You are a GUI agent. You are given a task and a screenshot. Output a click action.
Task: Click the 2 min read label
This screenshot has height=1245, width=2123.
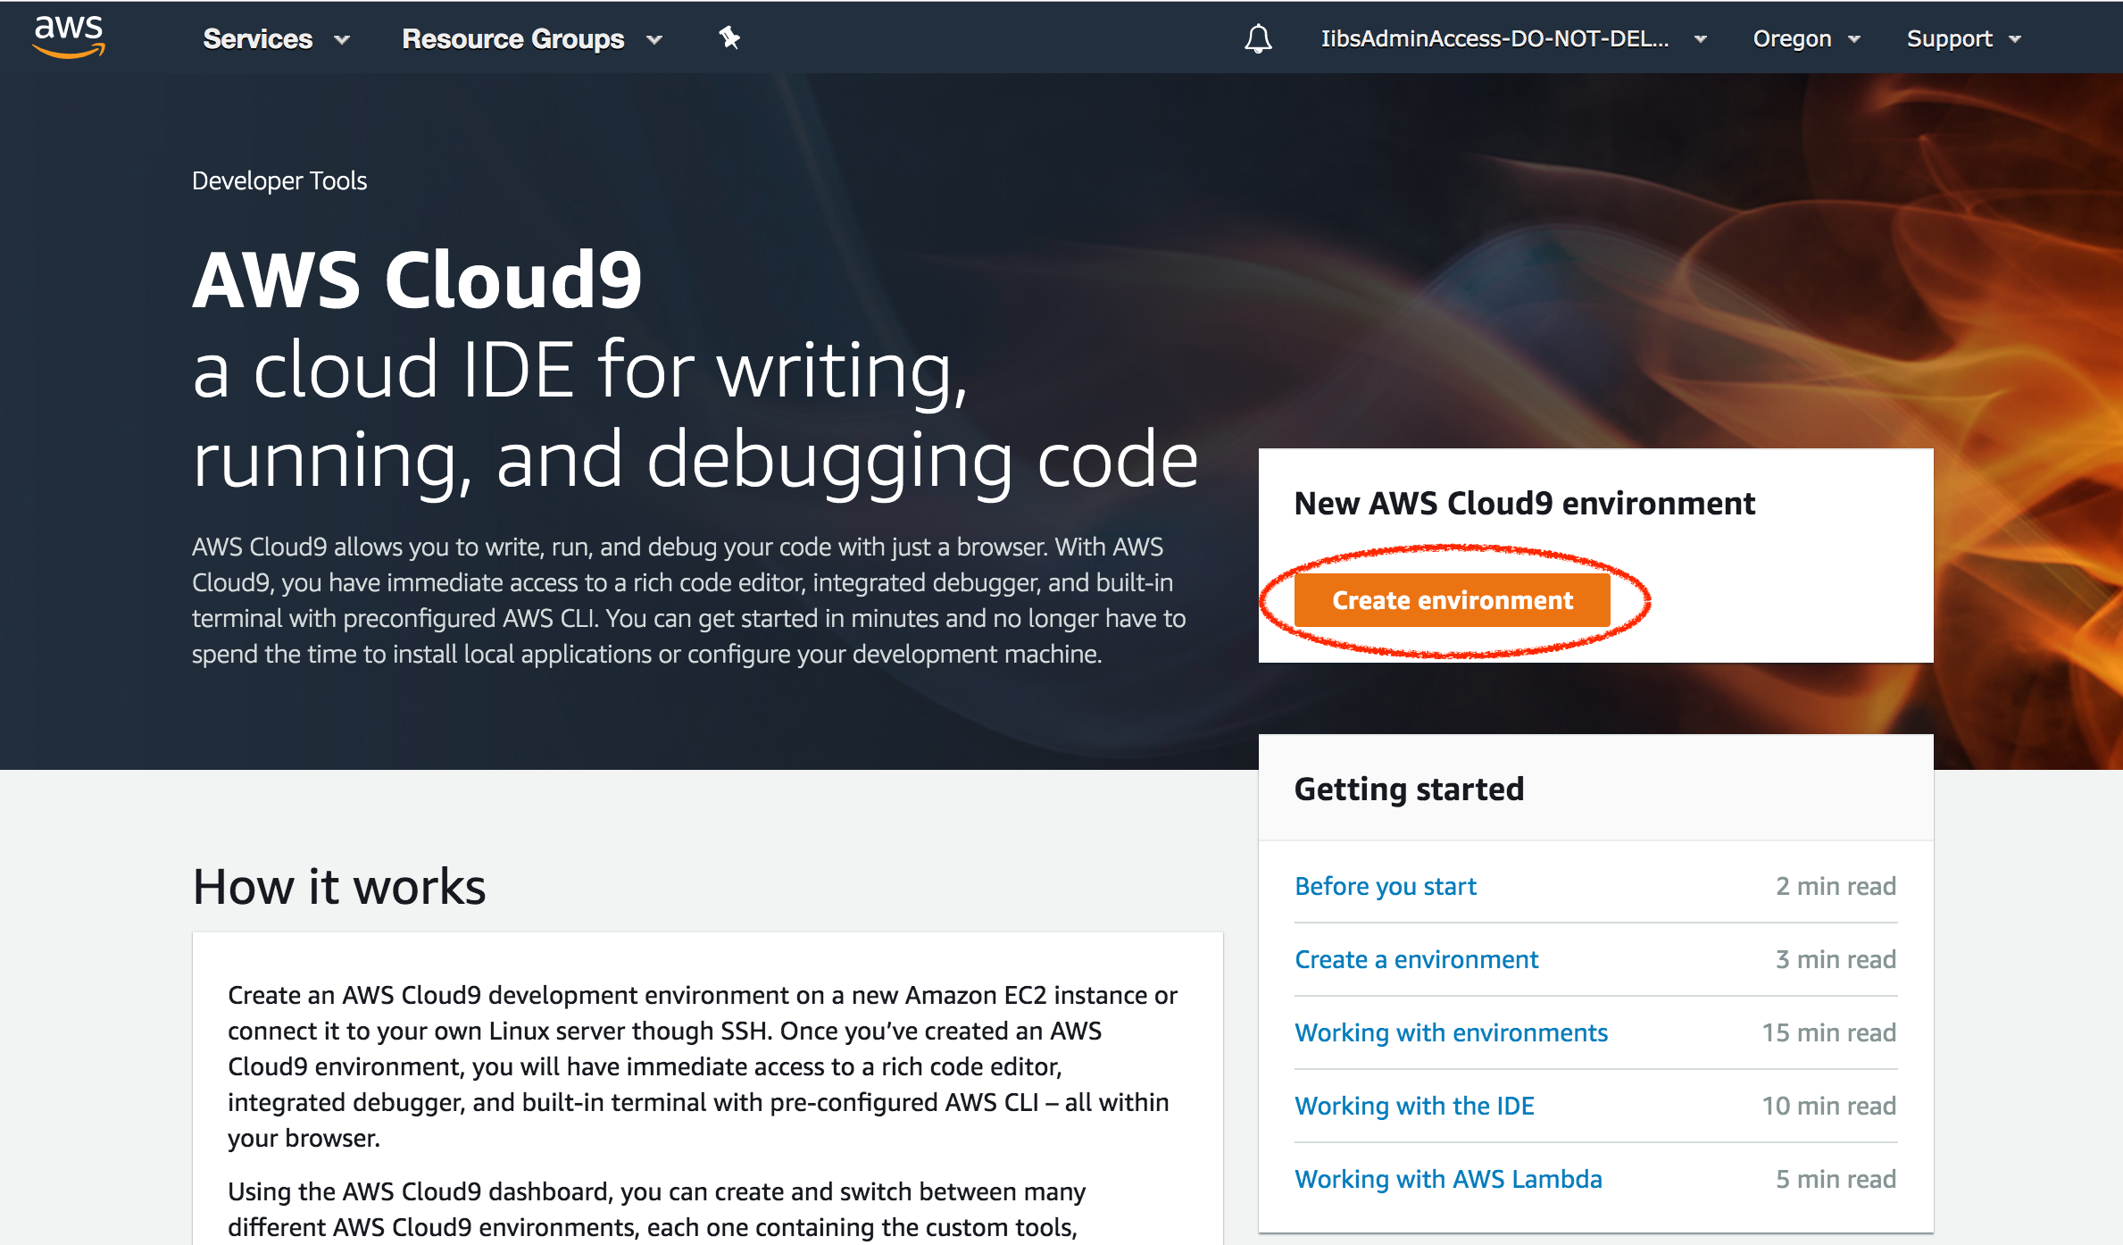pos(1836,886)
